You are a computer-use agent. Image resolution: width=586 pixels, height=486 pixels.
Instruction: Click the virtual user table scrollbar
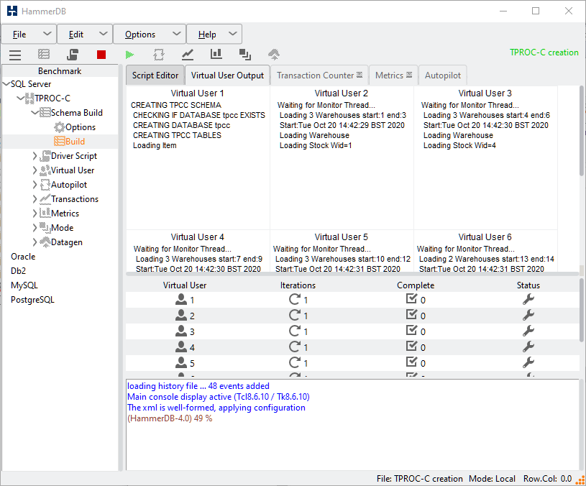click(581, 310)
